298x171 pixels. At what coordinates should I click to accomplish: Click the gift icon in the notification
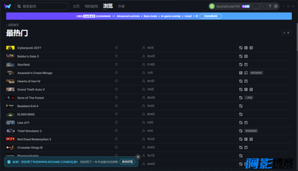tap(9, 162)
